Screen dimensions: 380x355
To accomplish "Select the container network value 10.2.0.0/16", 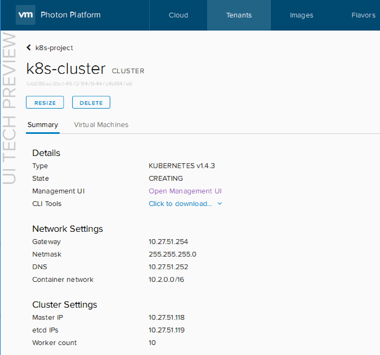I will pos(166,280).
